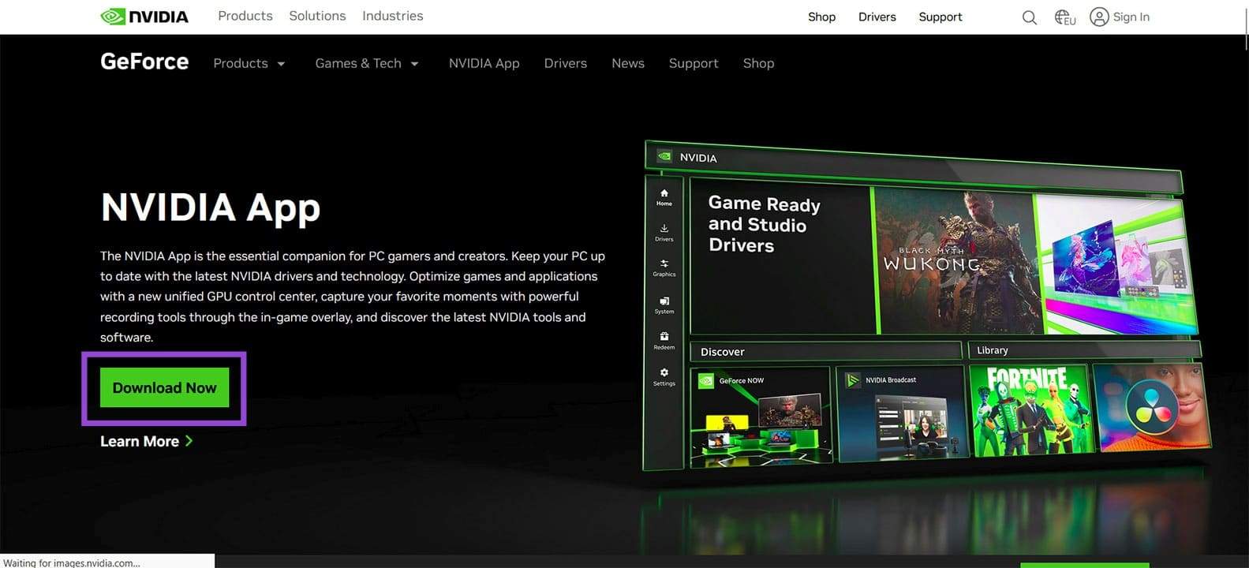Click the top header Shop link
1249x568 pixels.
tap(821, 17)
